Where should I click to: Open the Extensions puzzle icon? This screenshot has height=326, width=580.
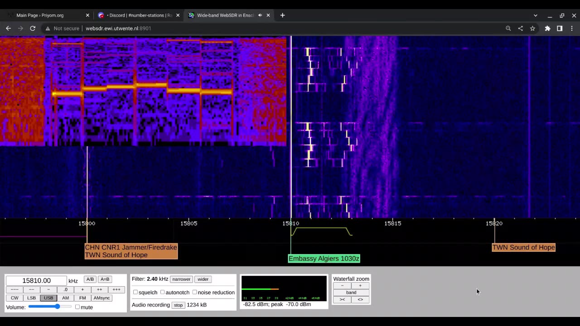pos(547,28)
